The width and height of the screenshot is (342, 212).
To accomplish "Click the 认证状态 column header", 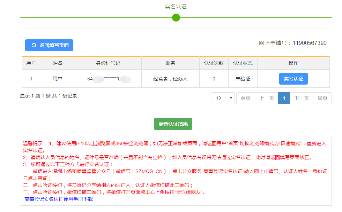I will click(x=243, y=63).
